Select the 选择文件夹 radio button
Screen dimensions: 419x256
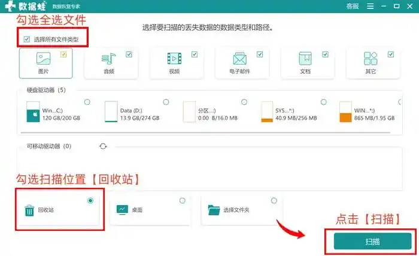pos(274,200)
